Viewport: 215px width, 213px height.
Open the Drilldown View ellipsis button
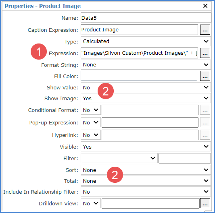[x=205, y=203]
